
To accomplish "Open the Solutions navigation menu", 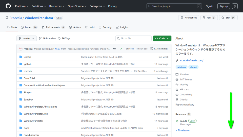I will point(39,6).
